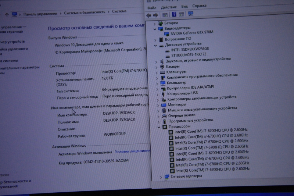This screenshot has height=196, width=294.
Task: Open the Условия лицензионного link
Action: [133, 151]
